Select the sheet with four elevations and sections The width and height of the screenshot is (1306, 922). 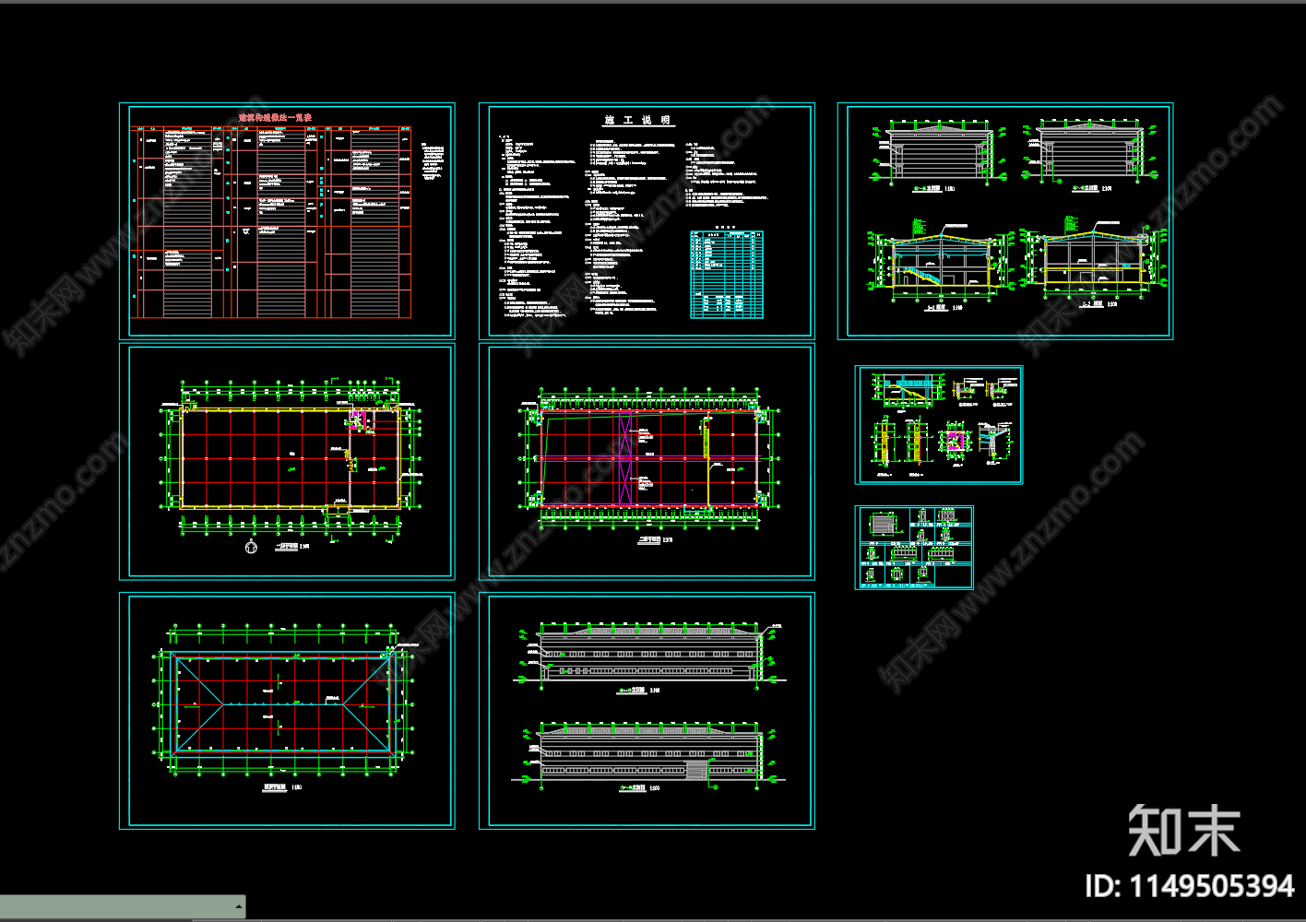(1005, 221)
